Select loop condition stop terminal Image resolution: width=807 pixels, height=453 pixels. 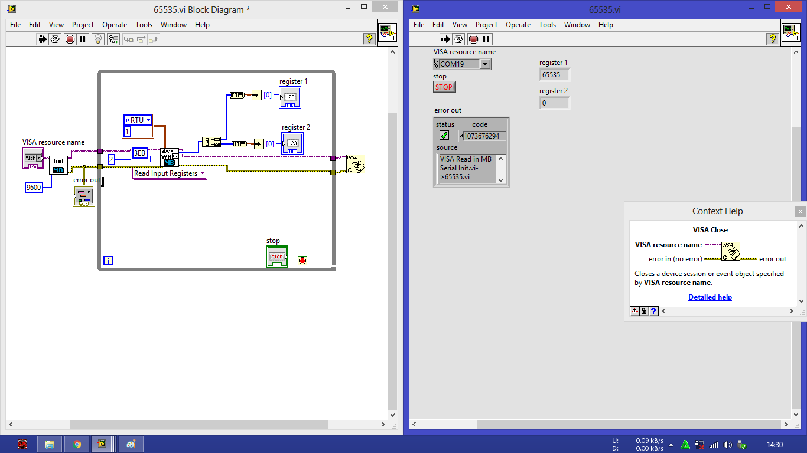click(302, 260)
